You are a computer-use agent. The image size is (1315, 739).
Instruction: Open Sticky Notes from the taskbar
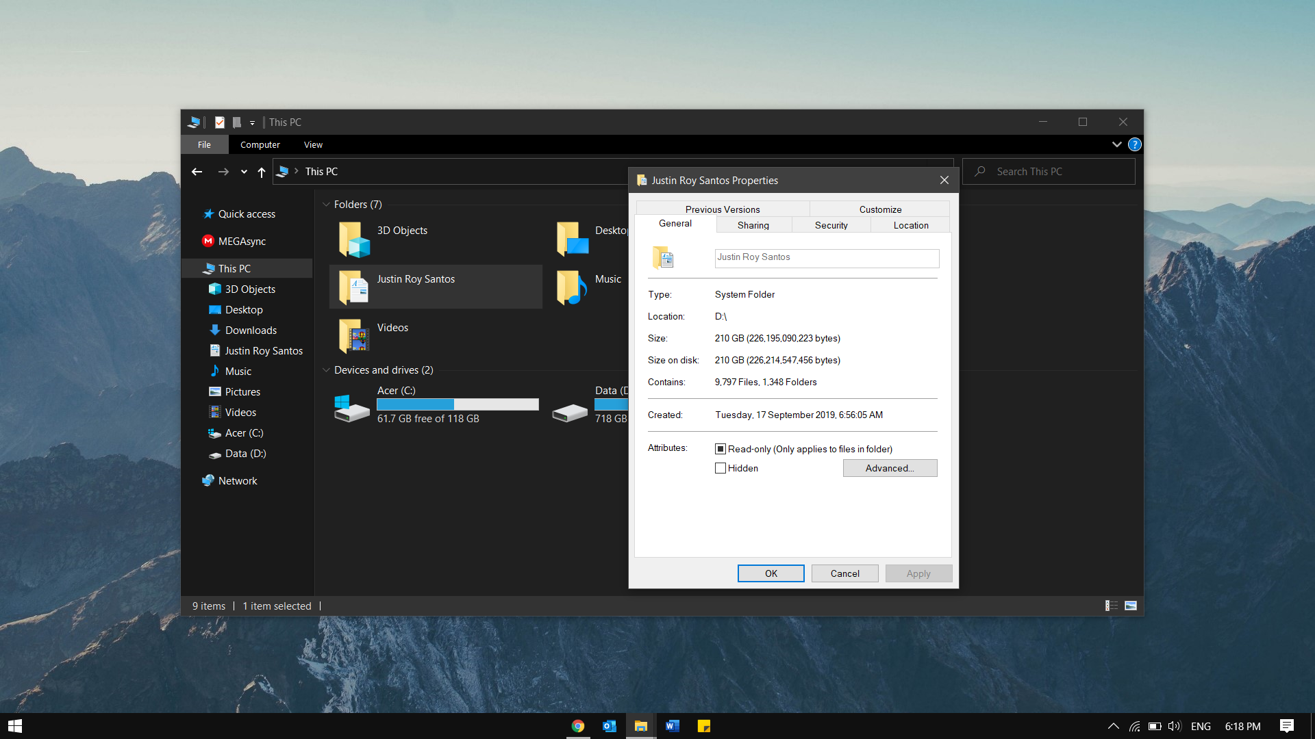(704, 726)
